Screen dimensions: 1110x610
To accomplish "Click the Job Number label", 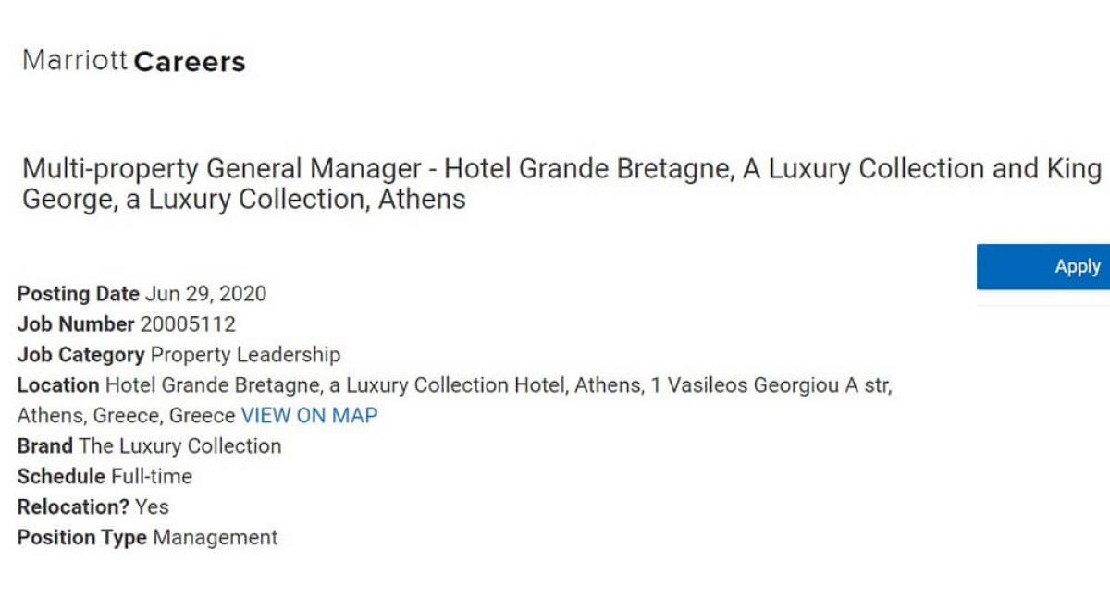I will [76, 324].
